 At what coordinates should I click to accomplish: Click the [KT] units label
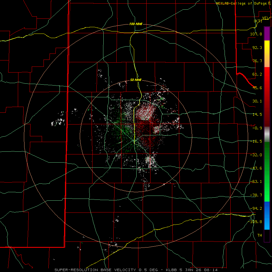tap(258, 21)
